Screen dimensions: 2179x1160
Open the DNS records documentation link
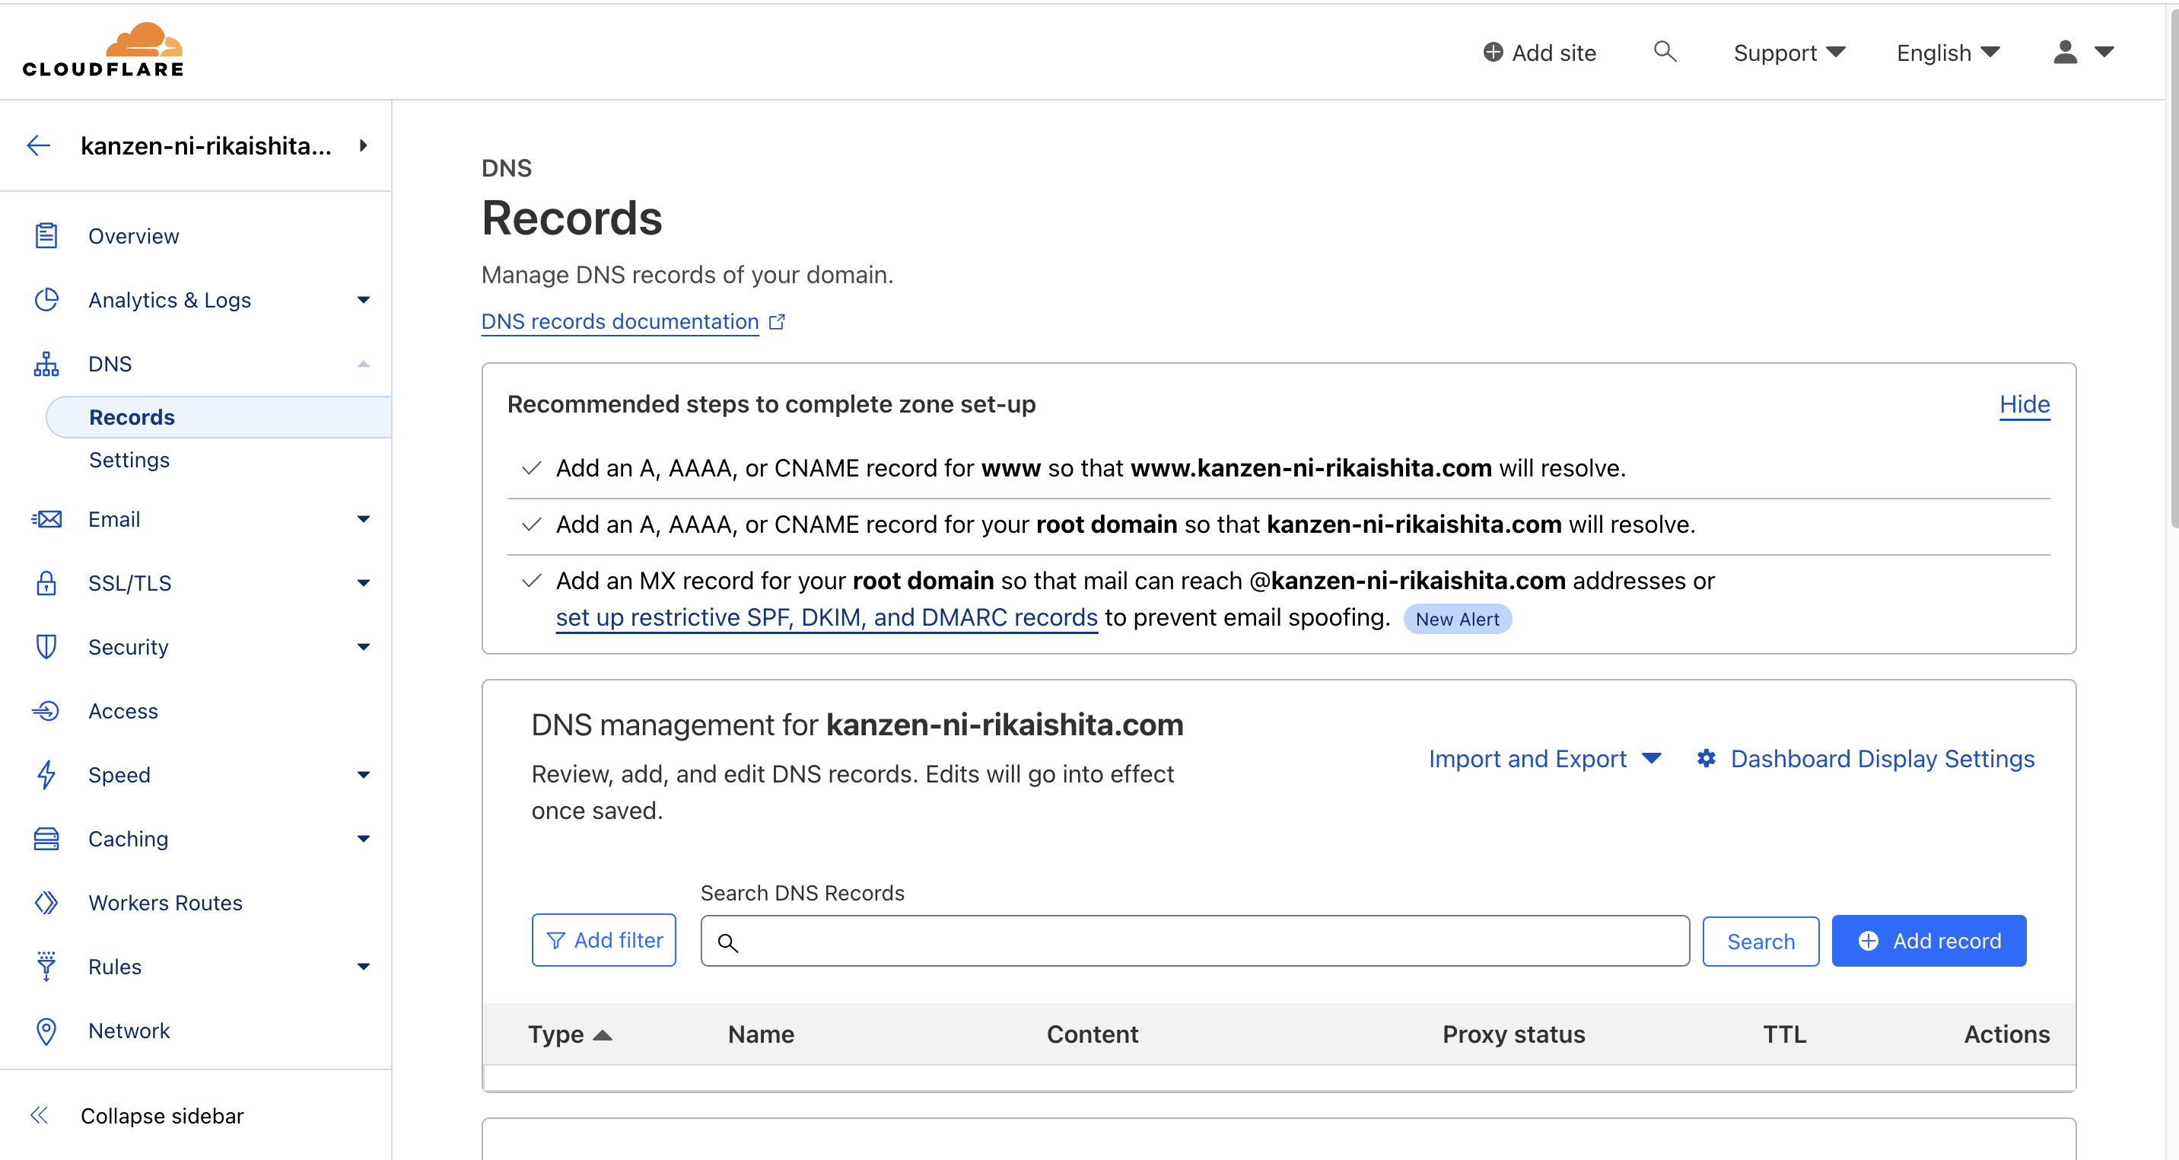click(620, 321)
